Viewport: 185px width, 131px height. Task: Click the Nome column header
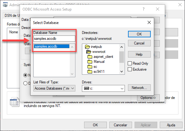tap(14, 32)
